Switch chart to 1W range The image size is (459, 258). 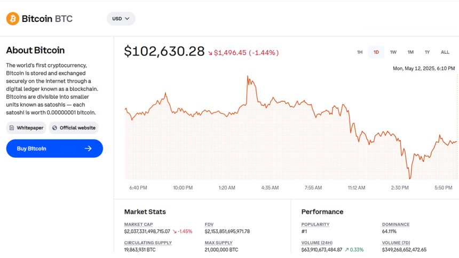(393, 52)
